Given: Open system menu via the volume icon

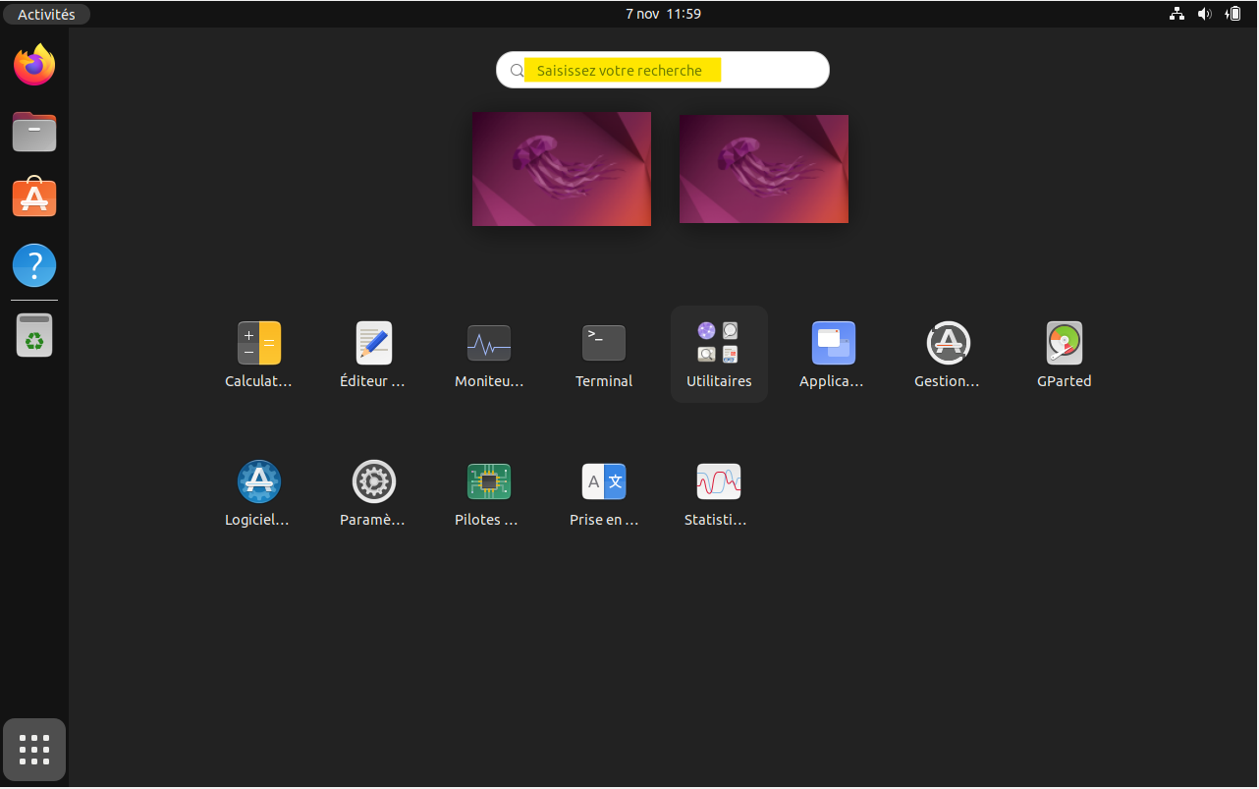Looking at the screenshot, I should click(x=1204, y=15).
